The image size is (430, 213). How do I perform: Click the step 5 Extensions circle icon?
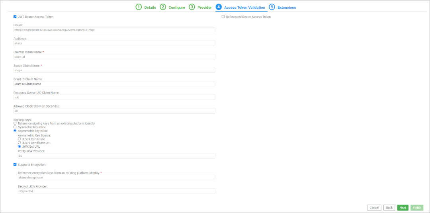(x=272, y=7)
